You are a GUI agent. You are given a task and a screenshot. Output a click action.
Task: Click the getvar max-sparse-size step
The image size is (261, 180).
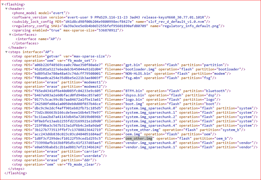click(x=62, y=56)
